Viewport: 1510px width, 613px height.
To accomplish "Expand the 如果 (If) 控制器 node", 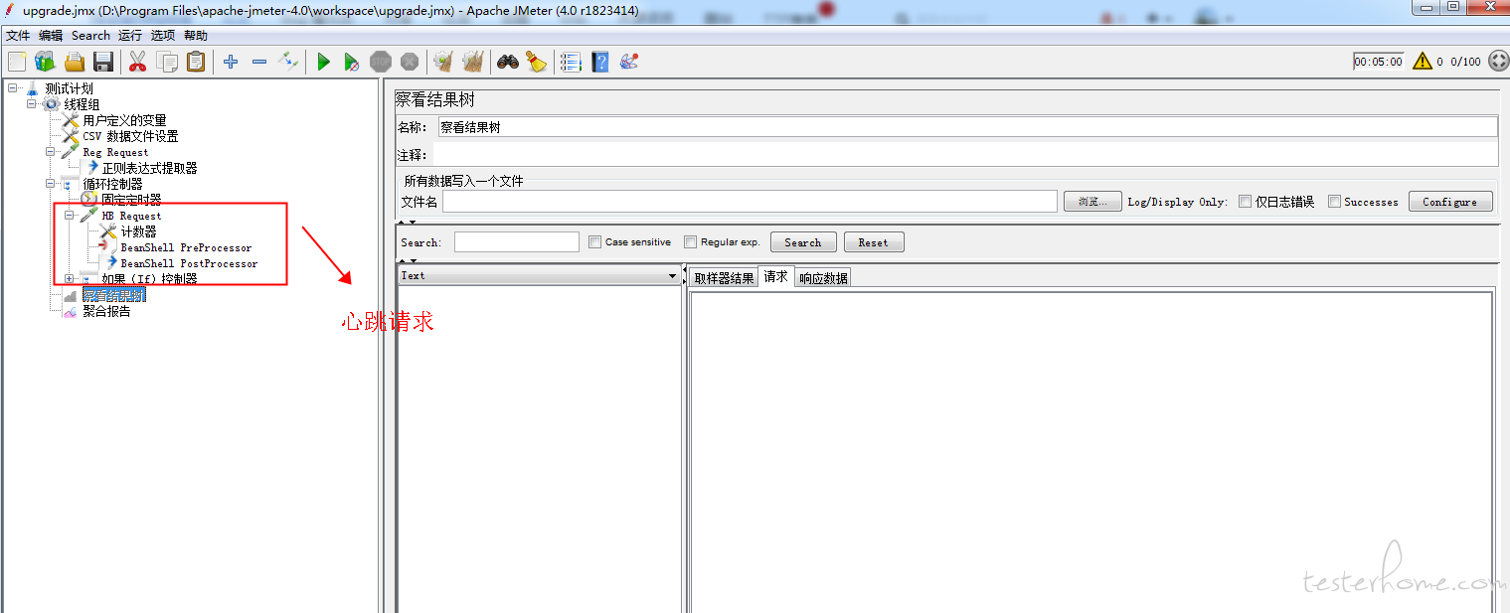I will coord(70,279).
